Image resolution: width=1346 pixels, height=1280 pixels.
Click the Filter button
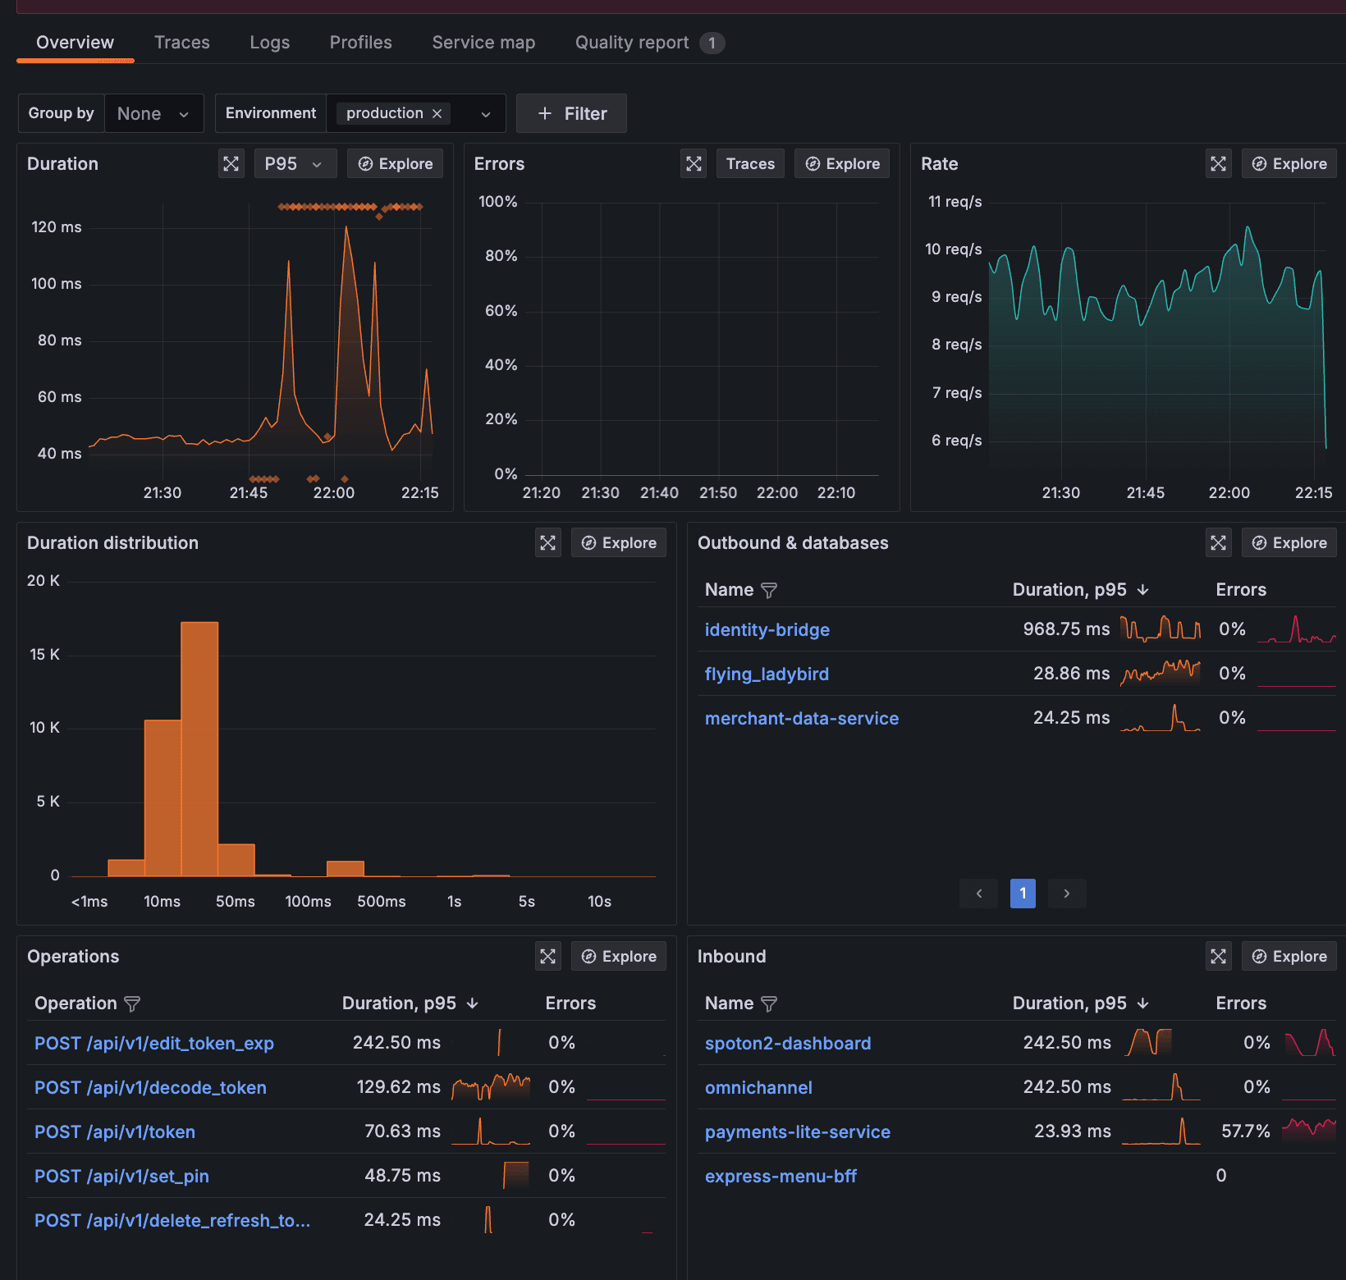(x=571, y=113)
